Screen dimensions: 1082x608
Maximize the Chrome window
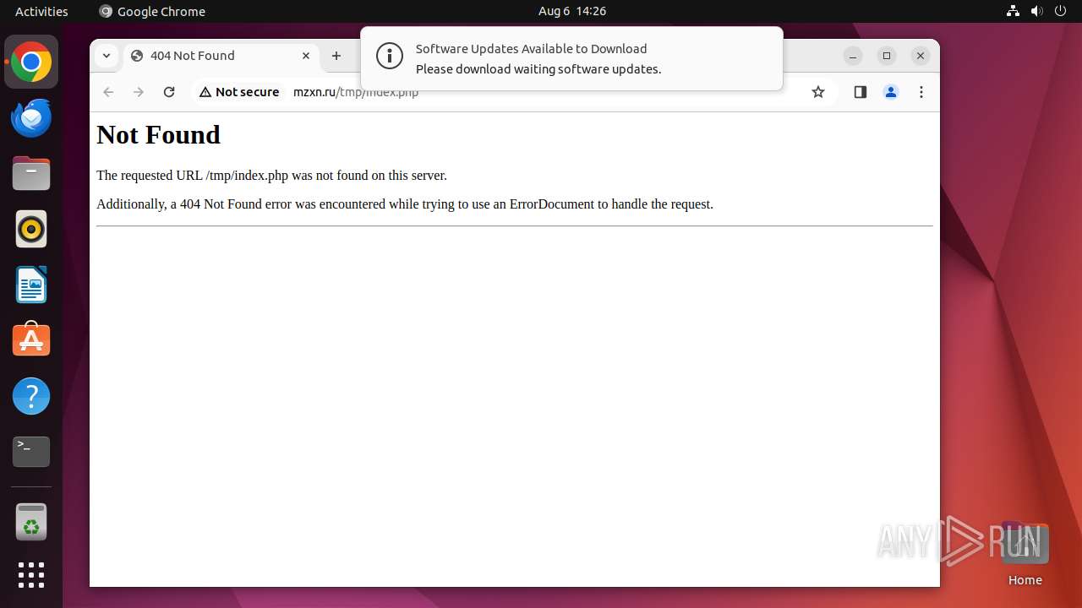(x=887, y=56)
